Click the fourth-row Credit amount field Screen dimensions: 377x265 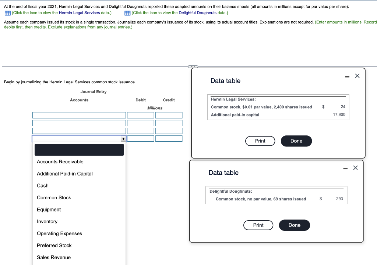pyautogui.click(x=169, y=138)
